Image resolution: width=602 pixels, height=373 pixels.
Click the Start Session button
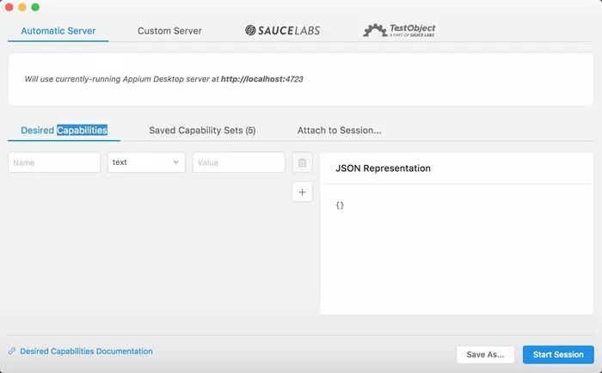[558, 355]
